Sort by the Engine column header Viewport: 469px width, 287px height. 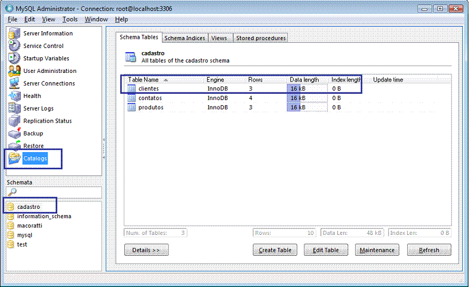[x=225, y=80]
